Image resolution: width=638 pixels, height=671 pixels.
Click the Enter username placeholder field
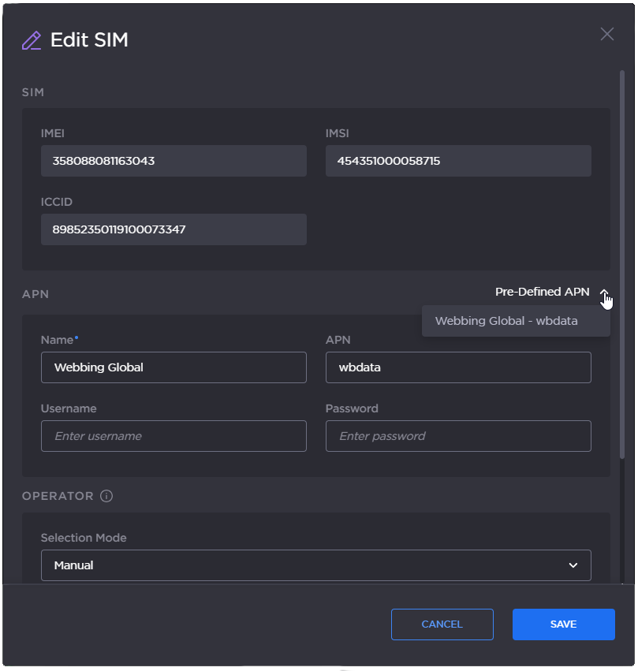pyautogui.click(x=173, y=435)
